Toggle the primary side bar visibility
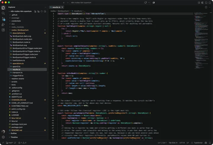Screen dimensions: 213x145 click(x=203, y=3)
